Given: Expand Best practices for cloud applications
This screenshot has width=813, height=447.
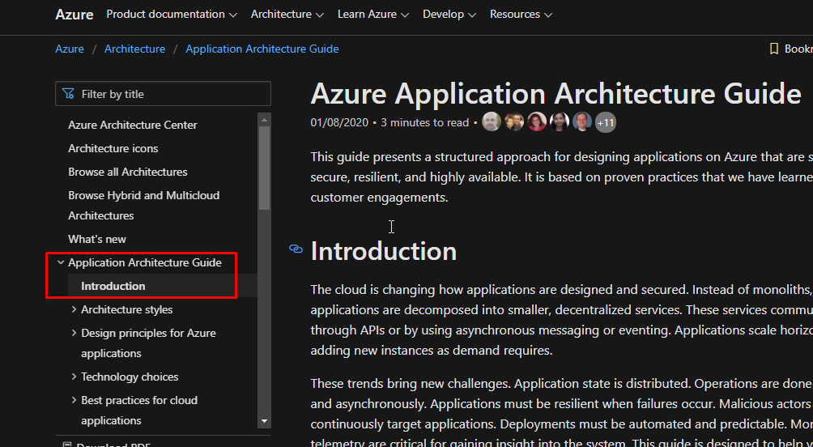Looking at the screenshot, I should point(74,400).
